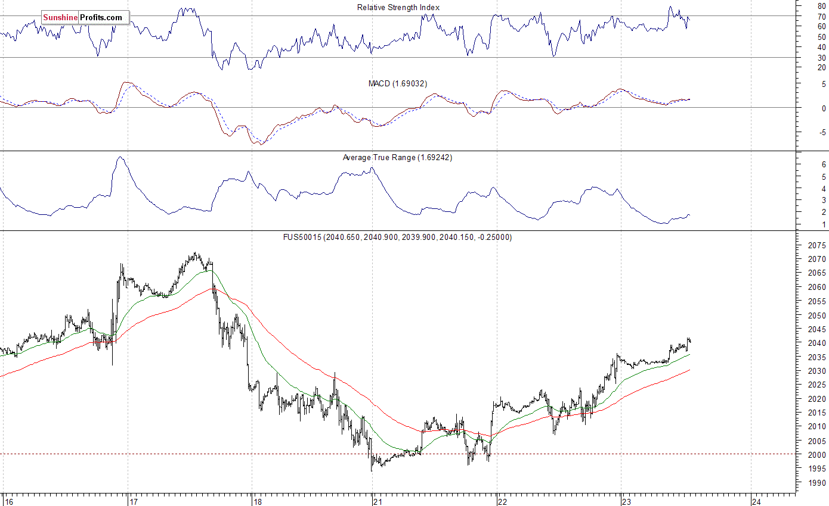Select the 2060 price axis label

816,288
